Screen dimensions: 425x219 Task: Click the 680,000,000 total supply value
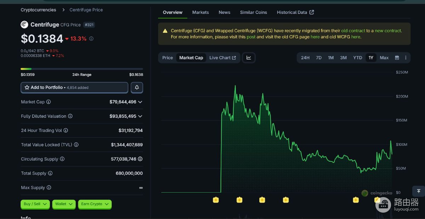coord(129,173)
